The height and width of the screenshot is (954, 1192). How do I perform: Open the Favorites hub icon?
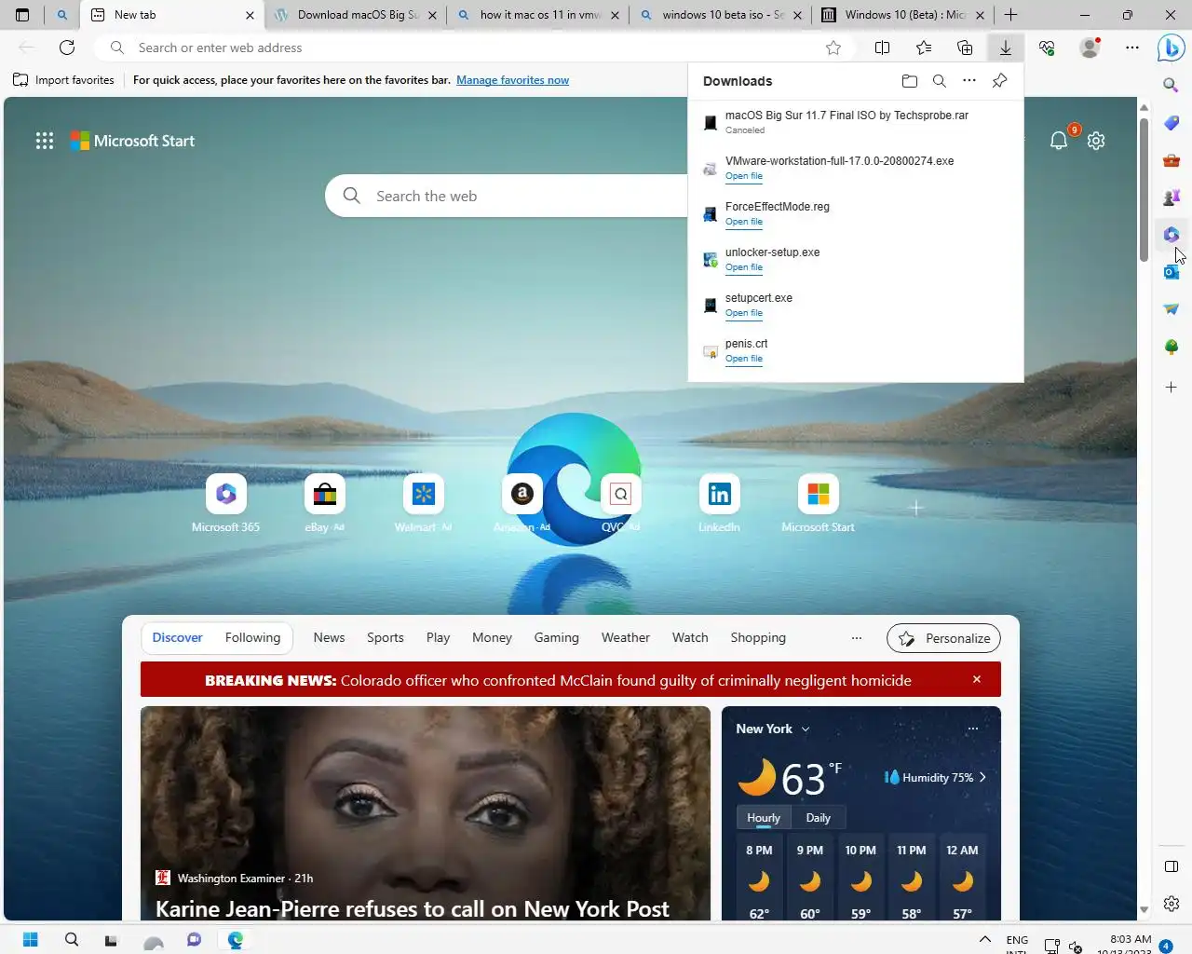click(924, 48)
